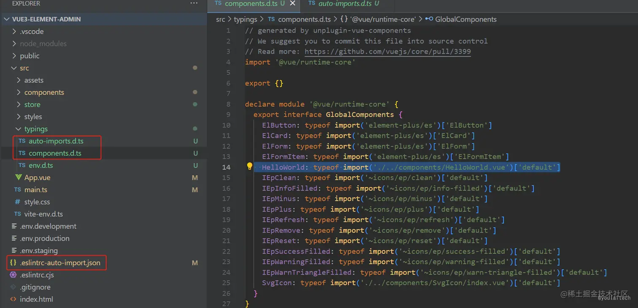Viewport: 638px width, 308px height.
Task: Click the HTML icon beside index.html
Action: coord(13,299)
